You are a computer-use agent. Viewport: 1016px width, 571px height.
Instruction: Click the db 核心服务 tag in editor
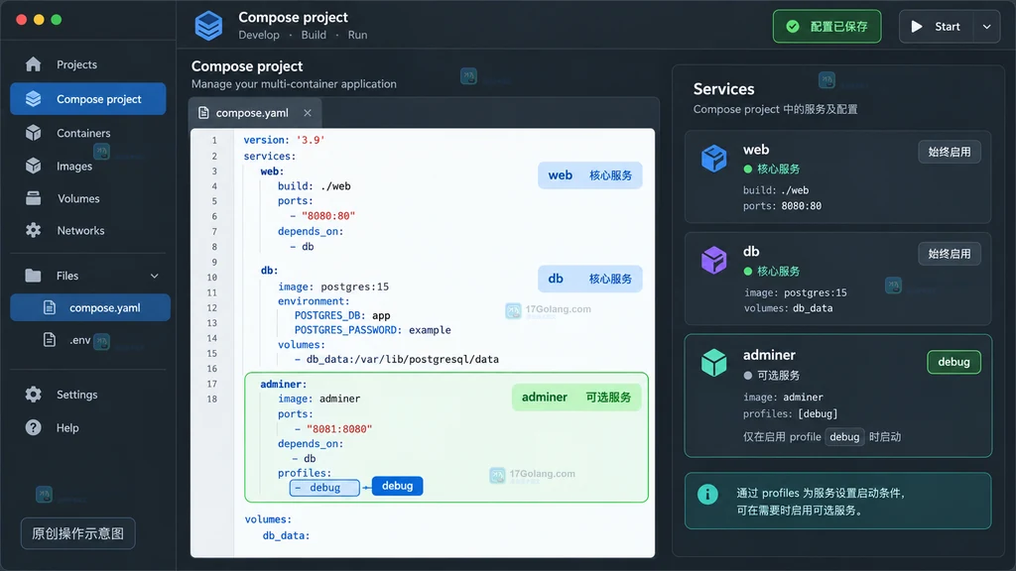click(589, 279)
